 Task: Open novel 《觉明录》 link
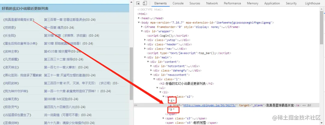tap(10, 28)
